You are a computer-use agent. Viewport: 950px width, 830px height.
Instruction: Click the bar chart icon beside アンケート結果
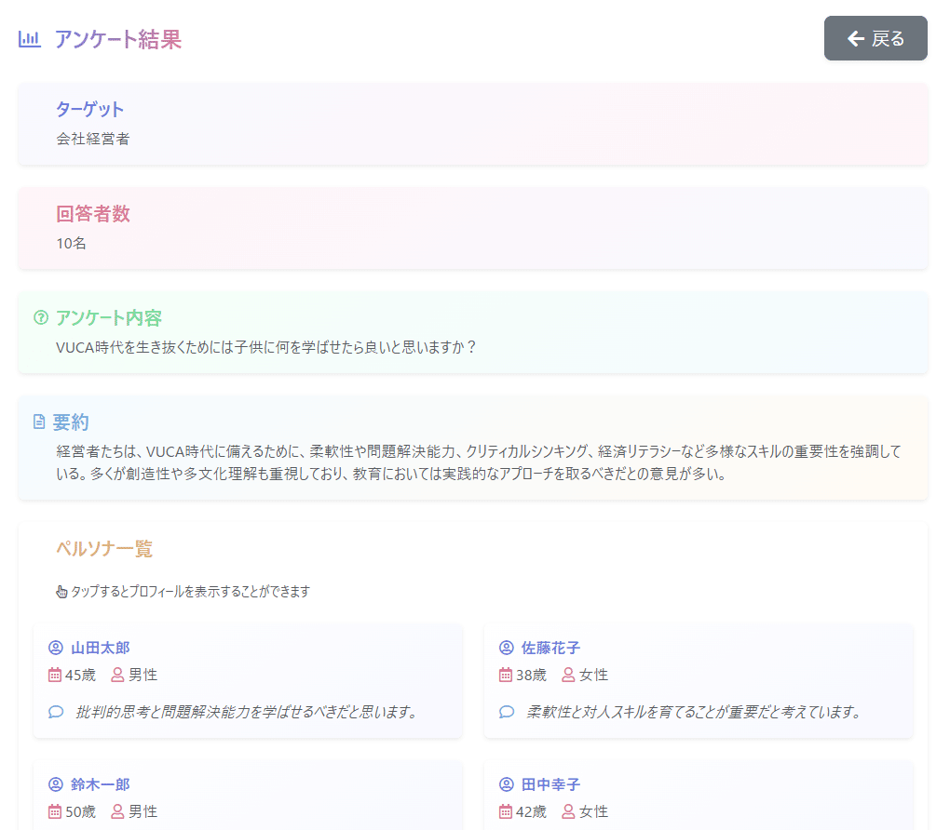click(x=30, y=39)
